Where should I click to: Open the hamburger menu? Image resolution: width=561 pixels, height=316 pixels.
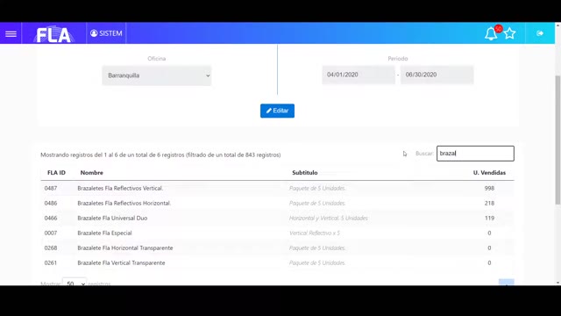tap(11, 33)
